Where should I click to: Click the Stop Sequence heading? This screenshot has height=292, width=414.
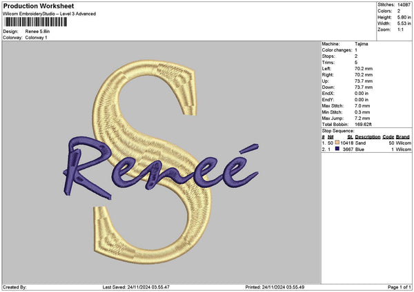pyautogui.click(x=338, y=131)
